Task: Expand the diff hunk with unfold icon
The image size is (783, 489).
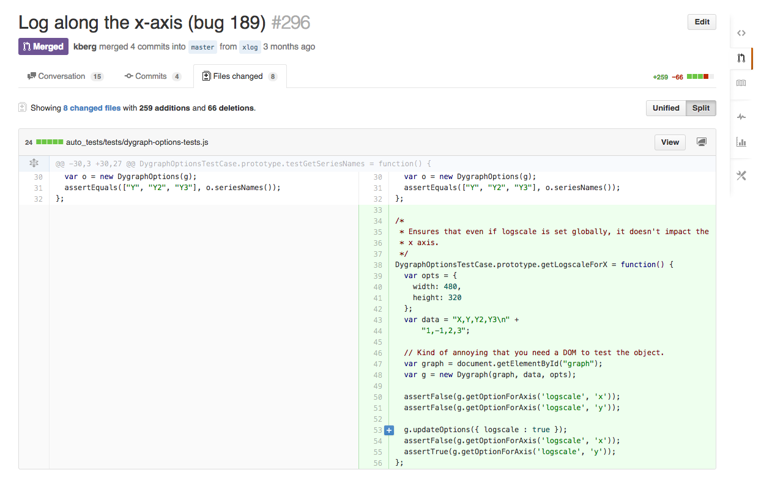Action: tap(34, 163)
